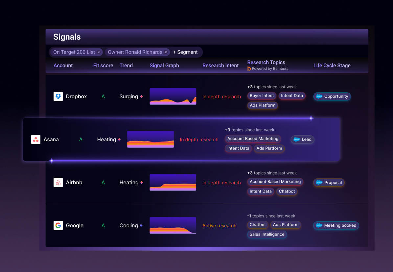Click Dropbox's fit score A
The width and height of the screenshot is (393, 272).
click(x=103, y=97)
